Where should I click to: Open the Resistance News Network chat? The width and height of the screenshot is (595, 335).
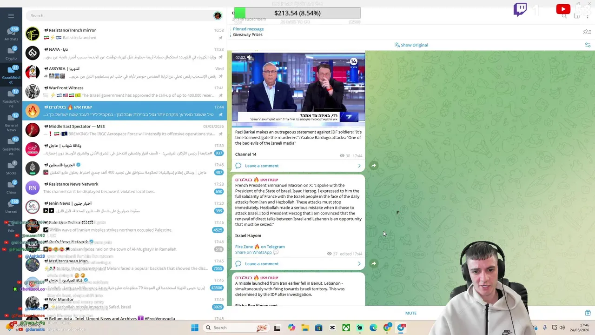click(x=125, y=188)
